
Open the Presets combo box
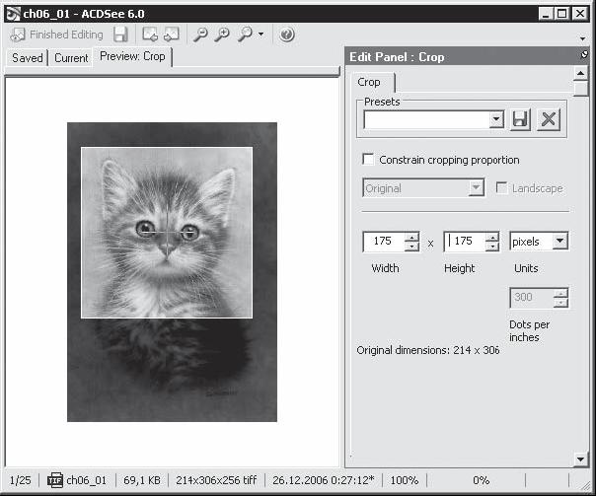point(434,120)
